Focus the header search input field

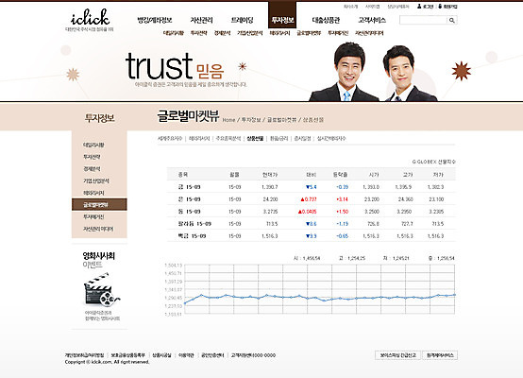(423, 21)
